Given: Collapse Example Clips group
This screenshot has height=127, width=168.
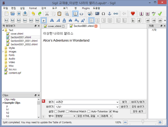Looking at the screenshot, I should (x=3, y=103).
